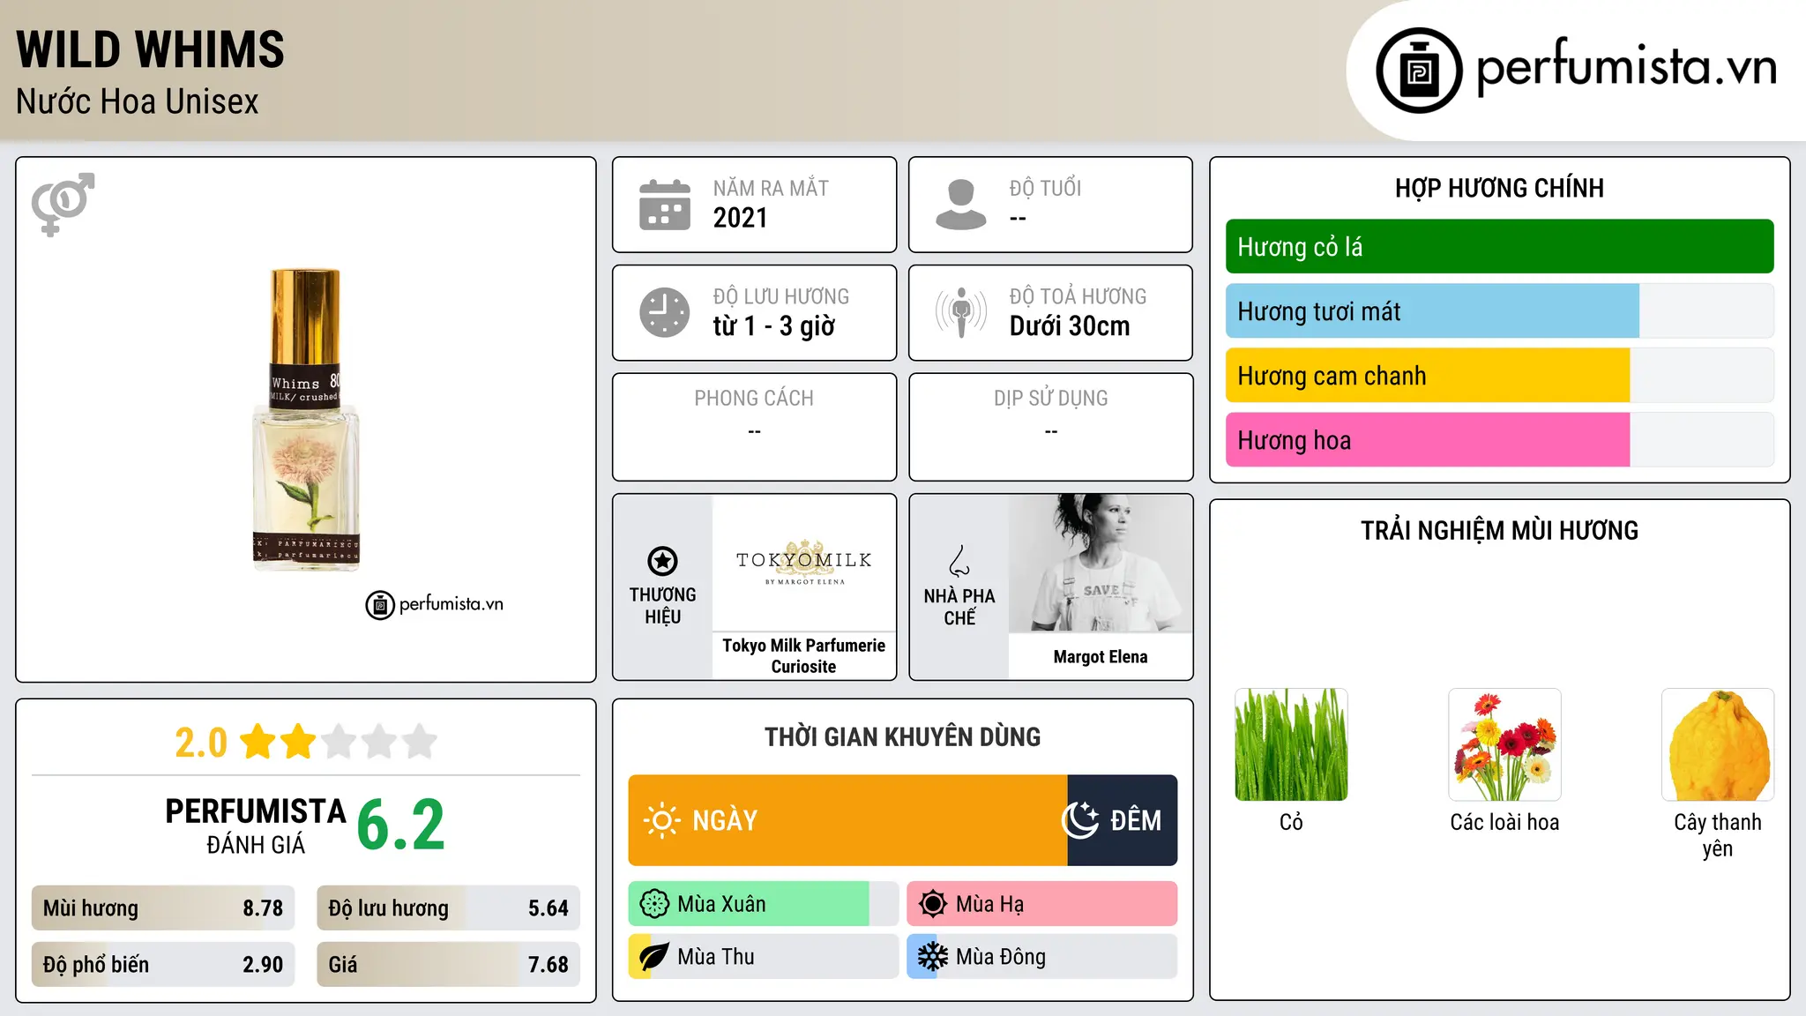Click the snowflake icon beside Mùa Đông

(932, 957)
